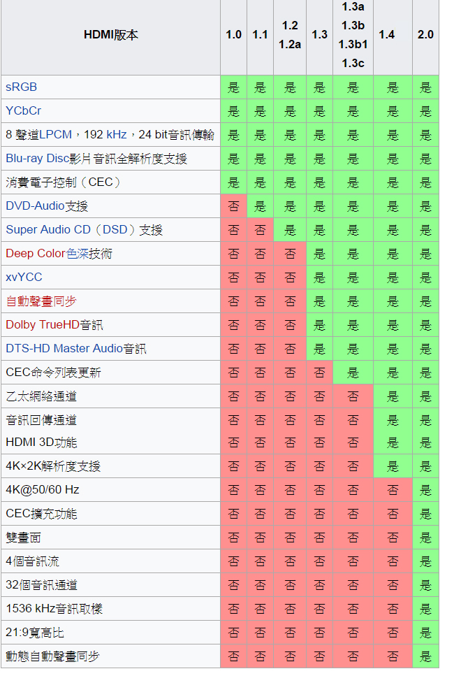Click the DVD-Audio row's 1.1 是 cell
454x699 pixels.
pyautogui.click(x=261, y=206)
